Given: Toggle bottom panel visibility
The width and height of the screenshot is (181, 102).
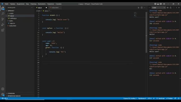Looking at the screenshot, I should (x=158, y=4).
